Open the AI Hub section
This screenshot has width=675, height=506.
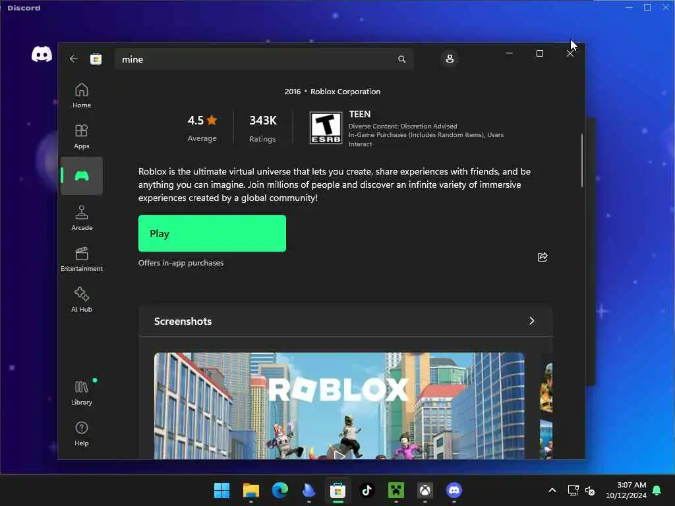click(x=82, y=300)
